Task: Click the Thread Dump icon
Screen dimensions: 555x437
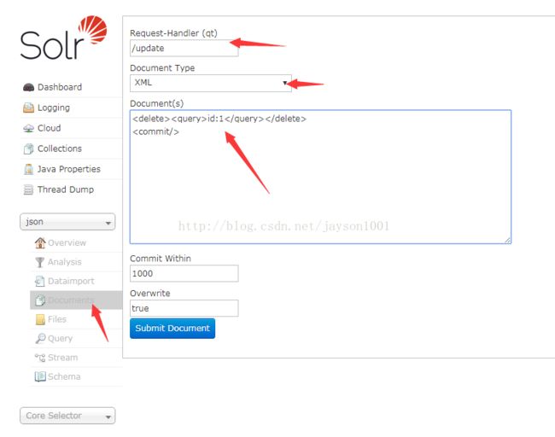Action: (x=28, y=189)
